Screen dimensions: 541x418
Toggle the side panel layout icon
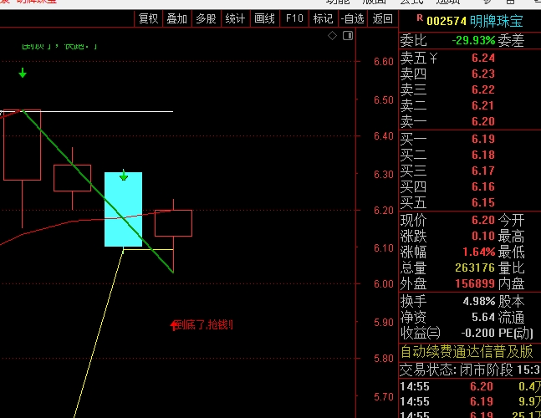(x=348, y=35)
